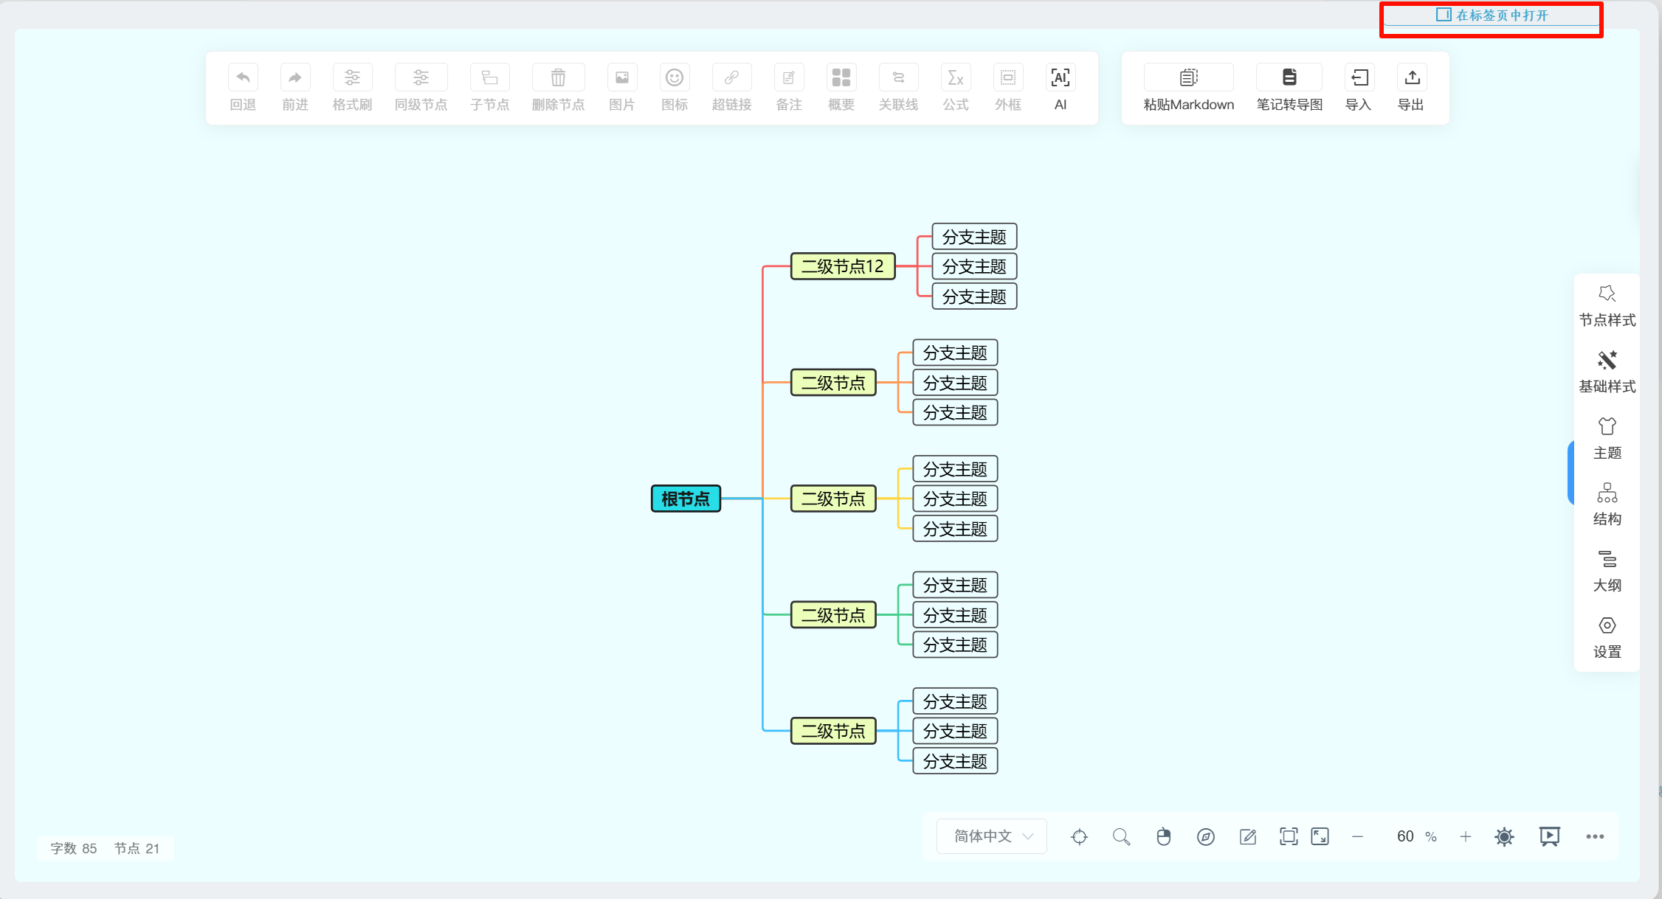Click the 导出 export icon
The width and height of the screenshot is (1662, 899).
pyautogui.click(x=1411, y=78)
